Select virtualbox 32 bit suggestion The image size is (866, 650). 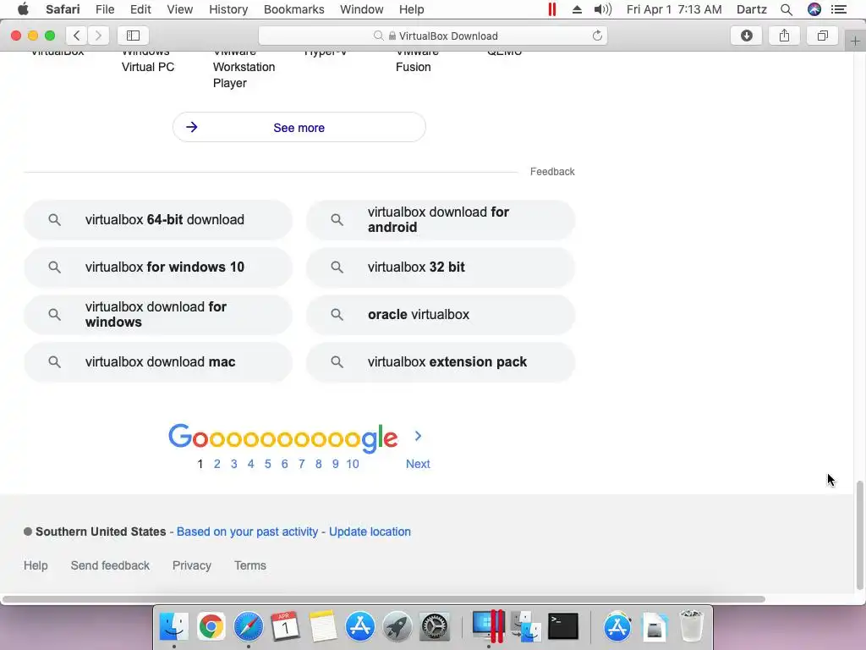(441, 267)
